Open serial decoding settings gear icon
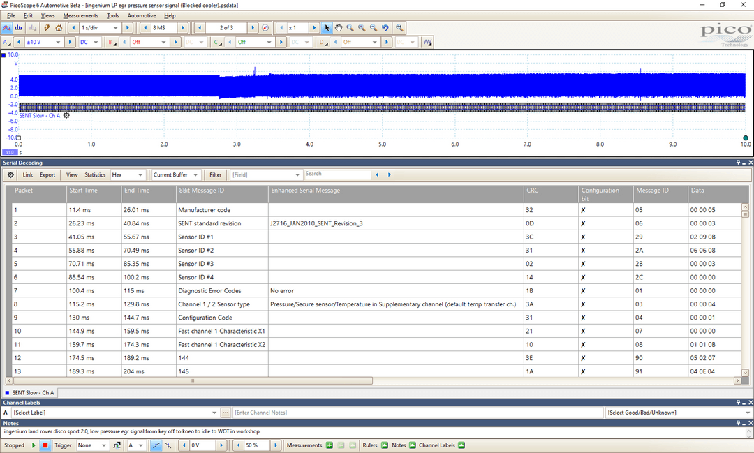754x453 pixels. [10, 175]
